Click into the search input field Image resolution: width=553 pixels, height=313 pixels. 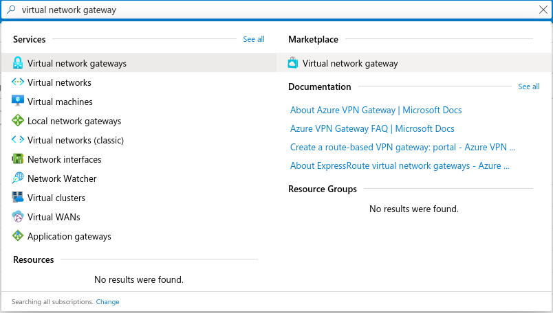click(277, 10)
